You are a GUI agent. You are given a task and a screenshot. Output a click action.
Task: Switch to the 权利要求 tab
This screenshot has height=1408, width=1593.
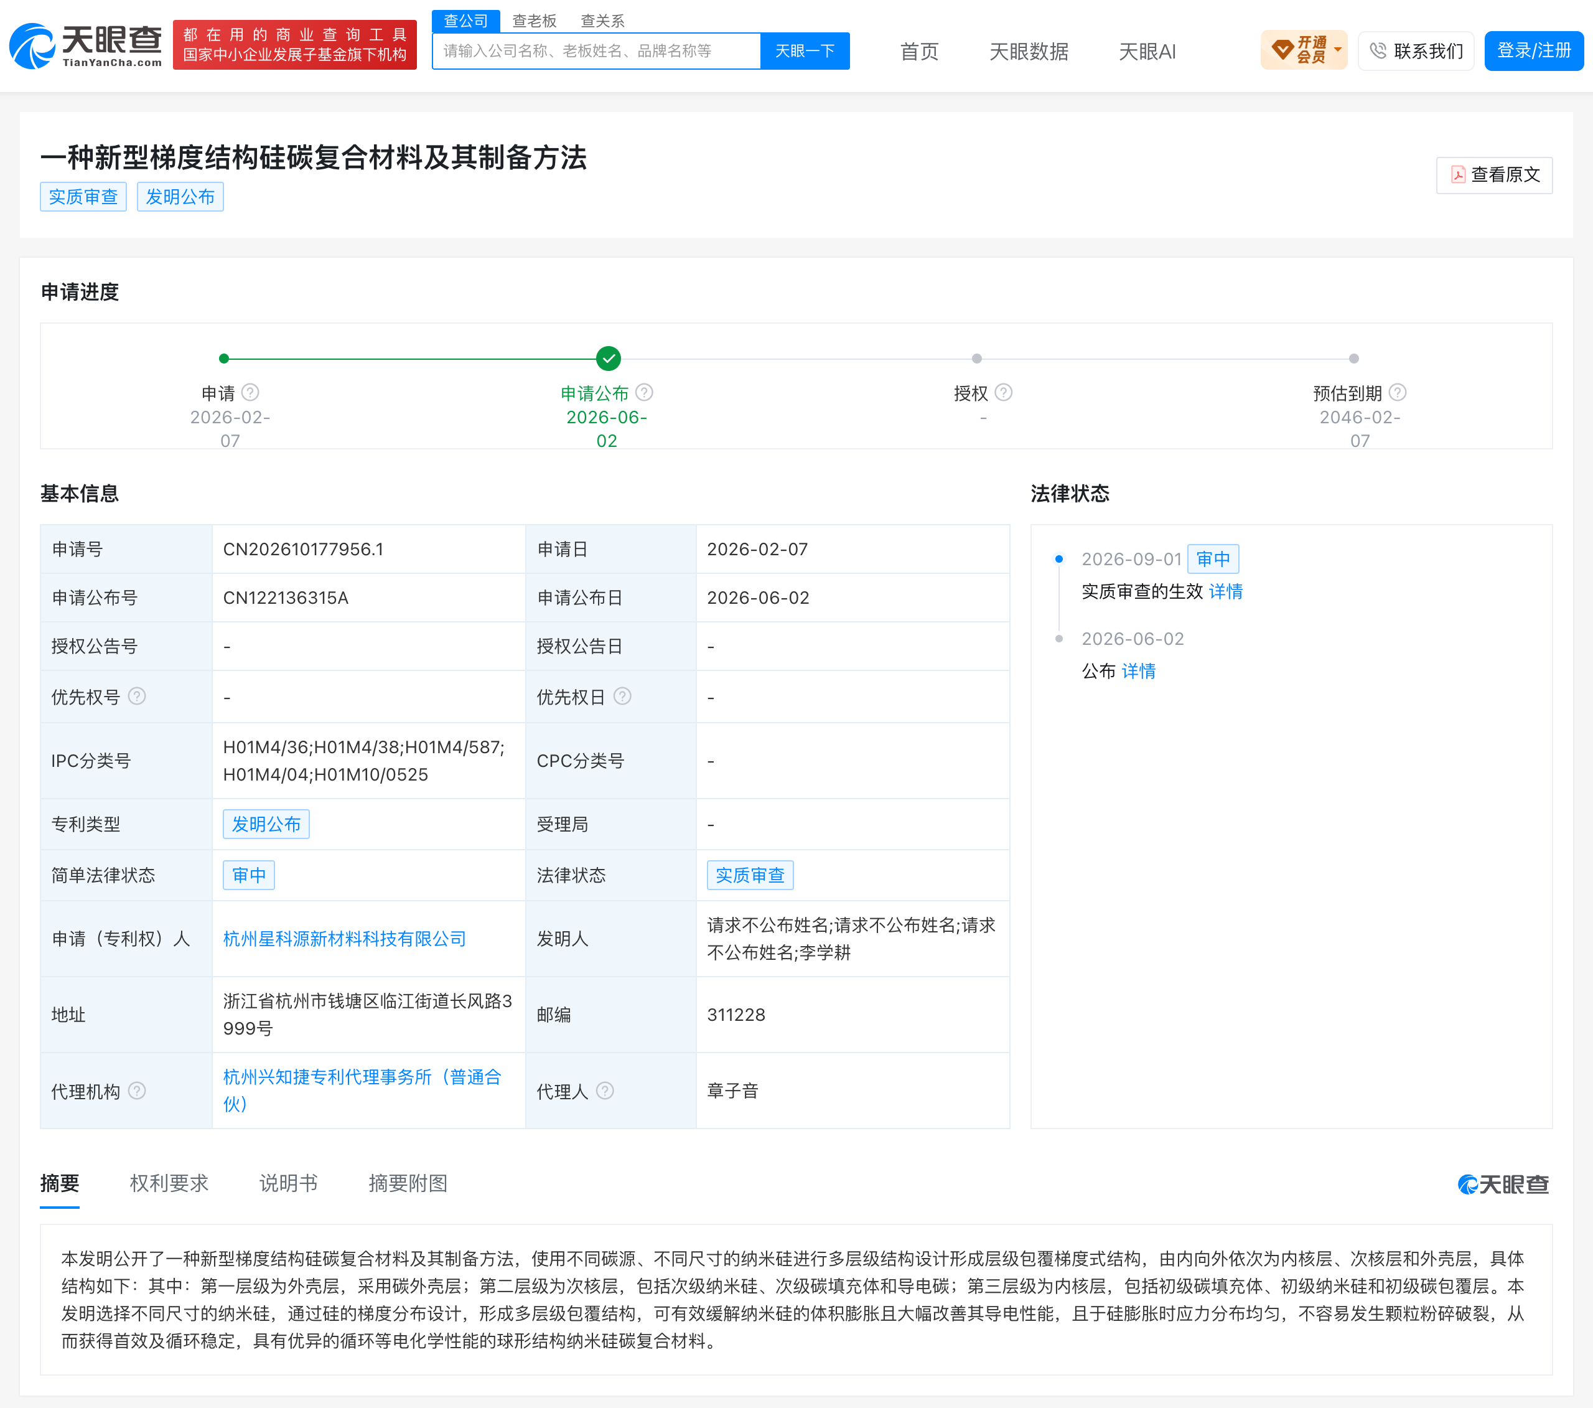point(169,1183)
